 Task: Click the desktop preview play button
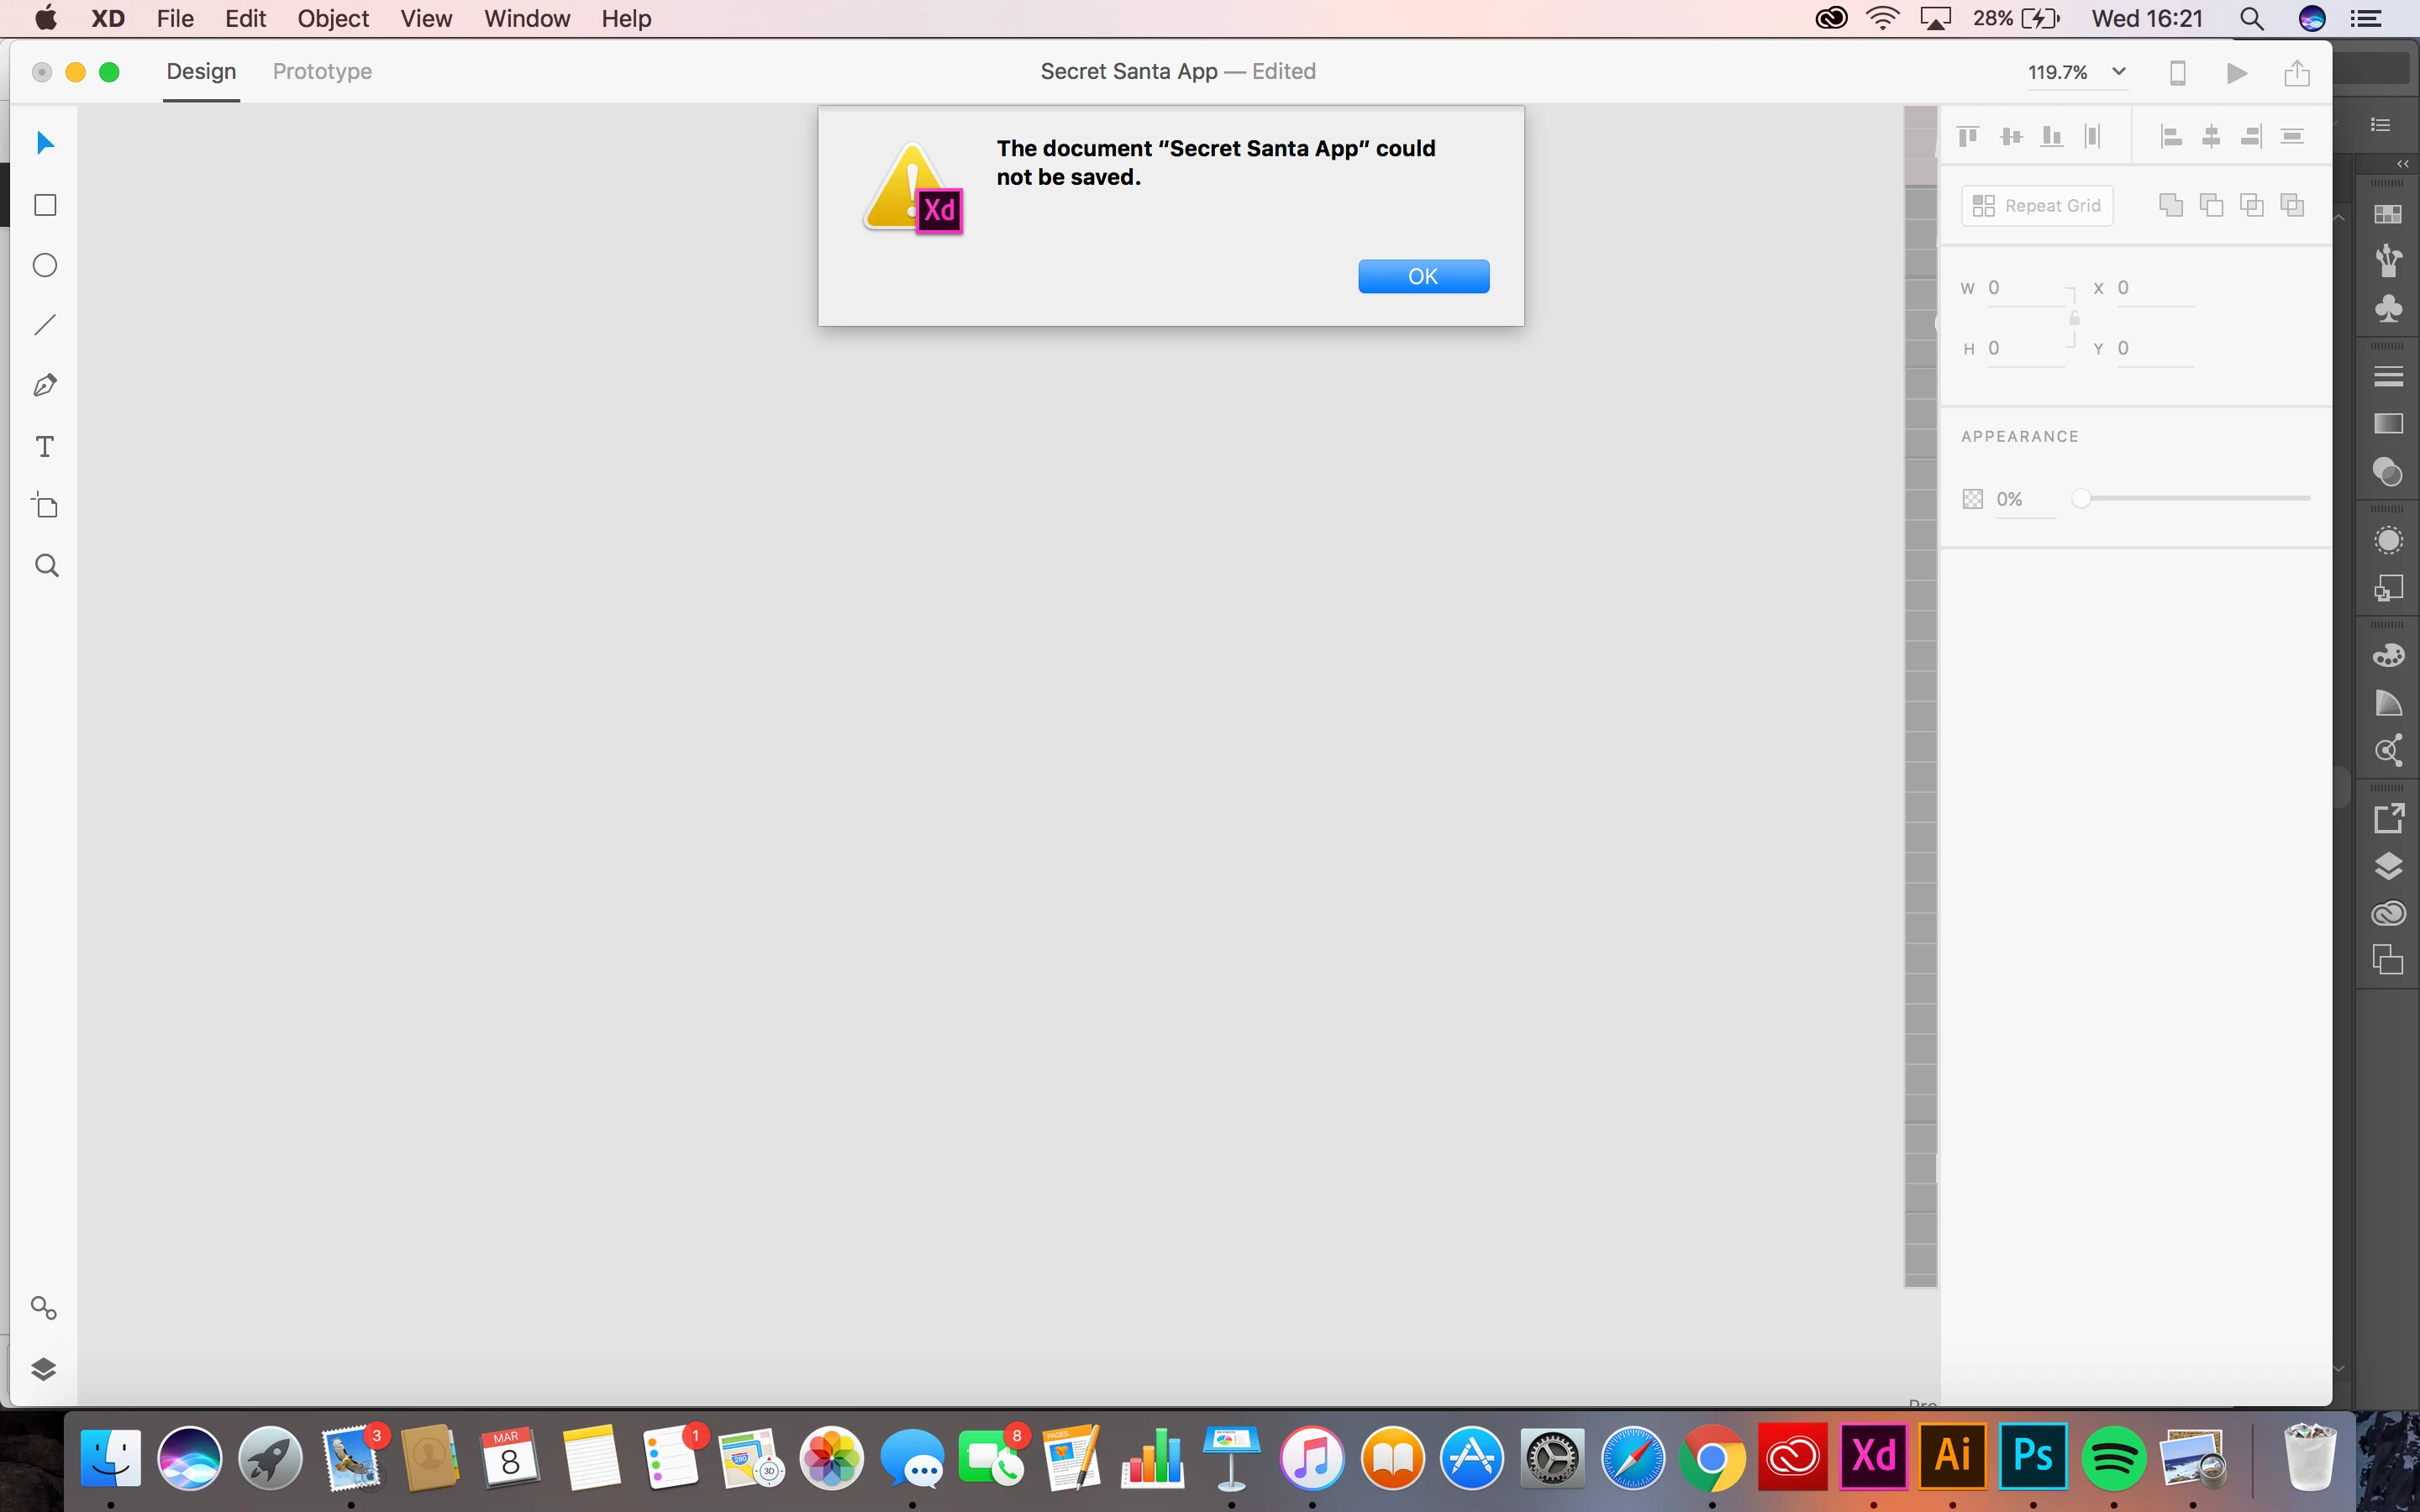click(2237, 73)
